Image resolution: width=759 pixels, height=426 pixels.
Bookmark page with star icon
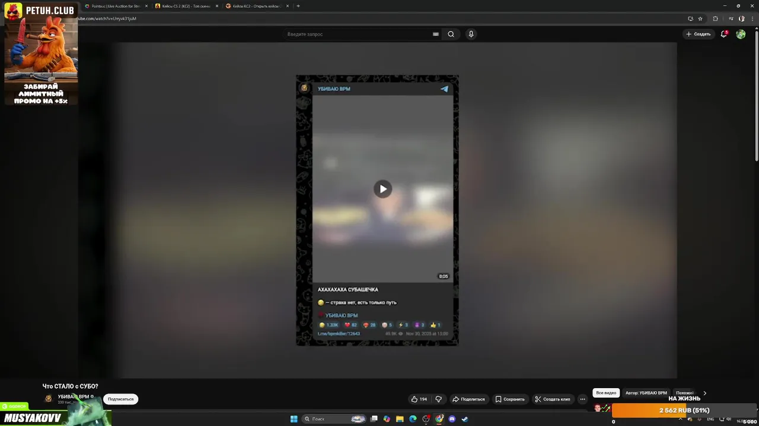[700, 18]
